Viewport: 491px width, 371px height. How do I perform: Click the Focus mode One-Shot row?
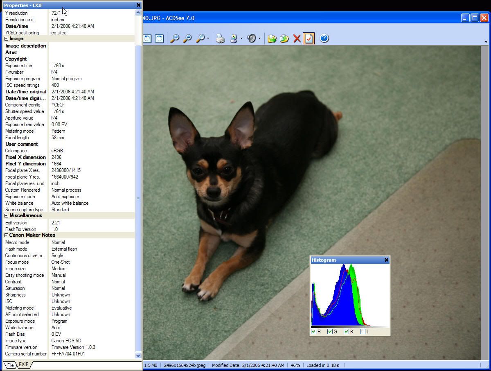click(69, 262)
